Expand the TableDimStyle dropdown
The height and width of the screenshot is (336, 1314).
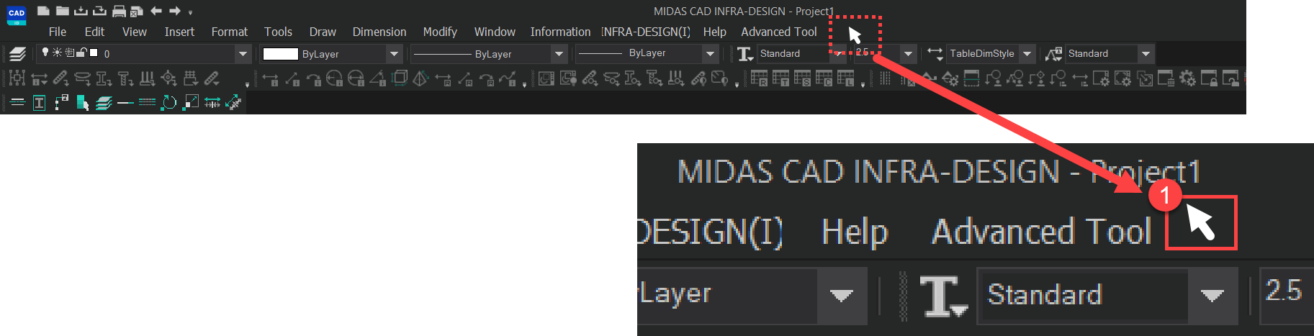[x=1027, y=54]
